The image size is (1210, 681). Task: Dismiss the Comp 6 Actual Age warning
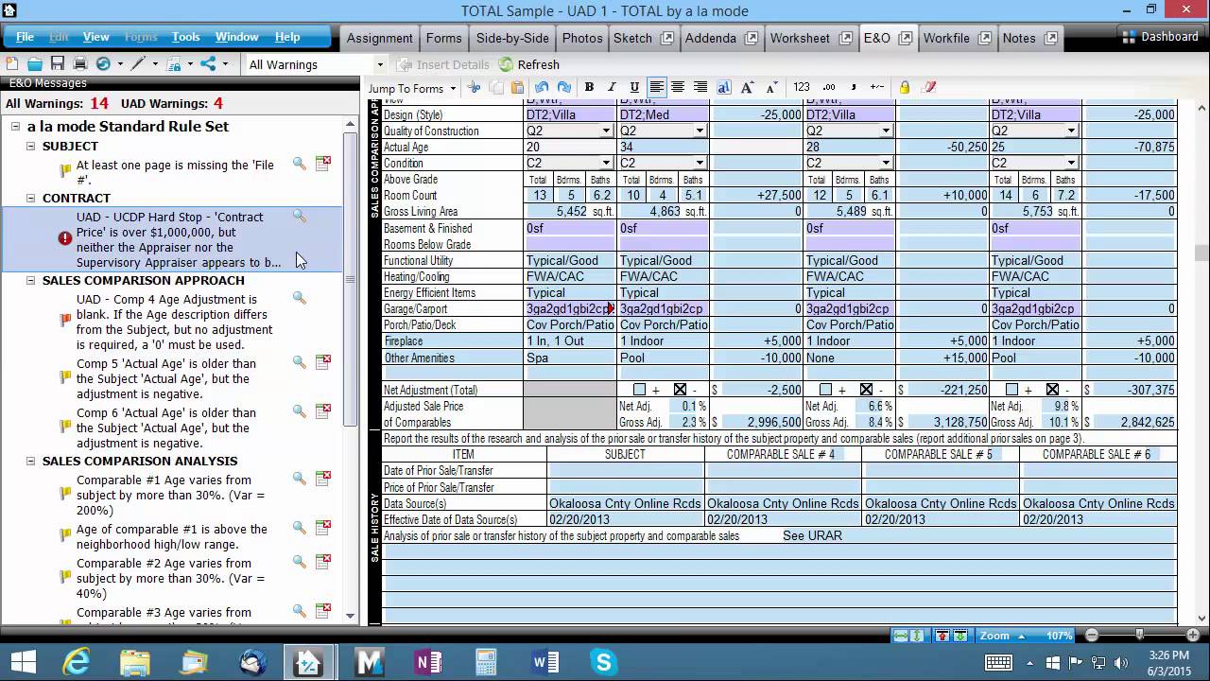coord(323,410)
